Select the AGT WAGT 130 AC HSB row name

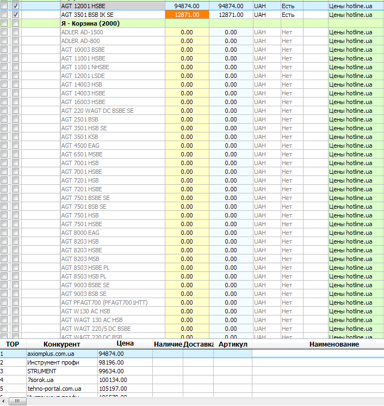tap(92, 320)
